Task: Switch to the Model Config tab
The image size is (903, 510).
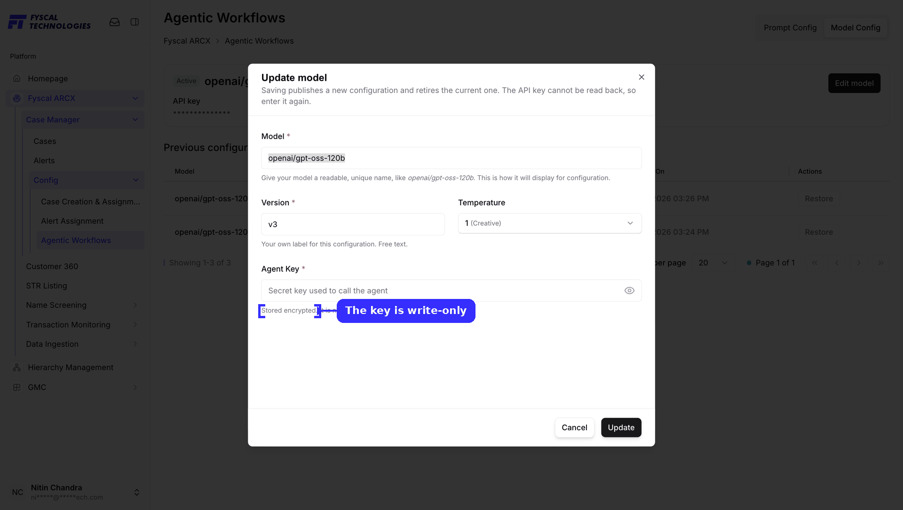Action: tap(855, 28)
